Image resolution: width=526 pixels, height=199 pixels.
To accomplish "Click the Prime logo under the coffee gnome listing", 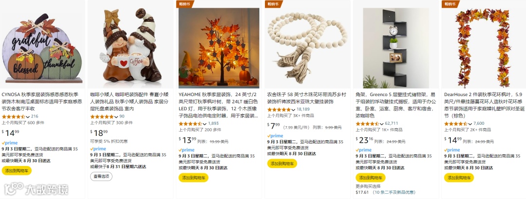I will pos(98,149).
